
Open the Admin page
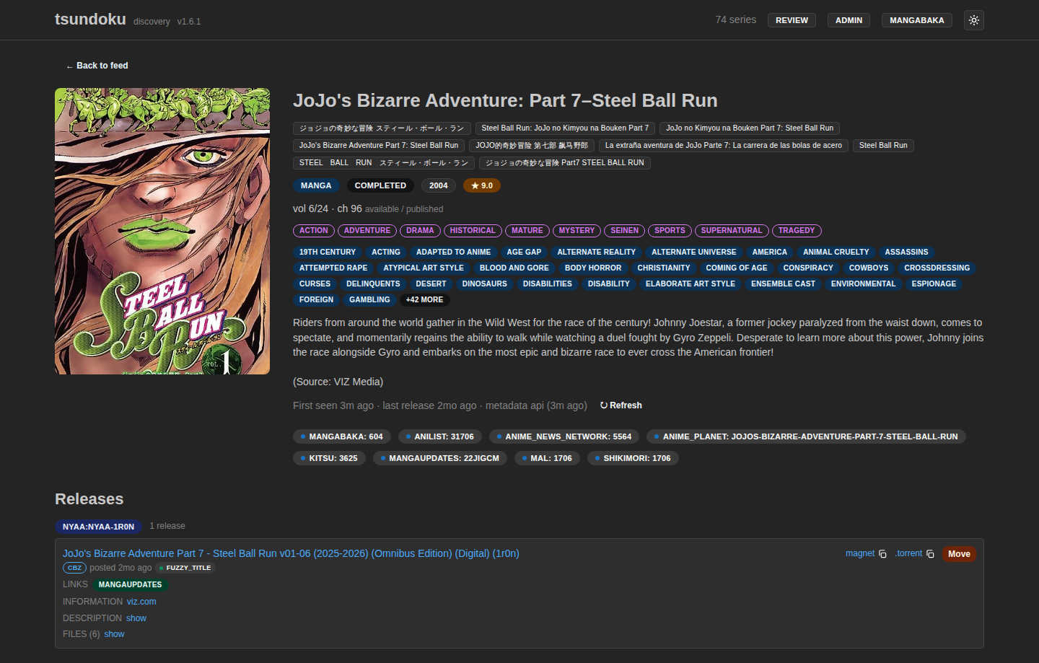point(849,20)
